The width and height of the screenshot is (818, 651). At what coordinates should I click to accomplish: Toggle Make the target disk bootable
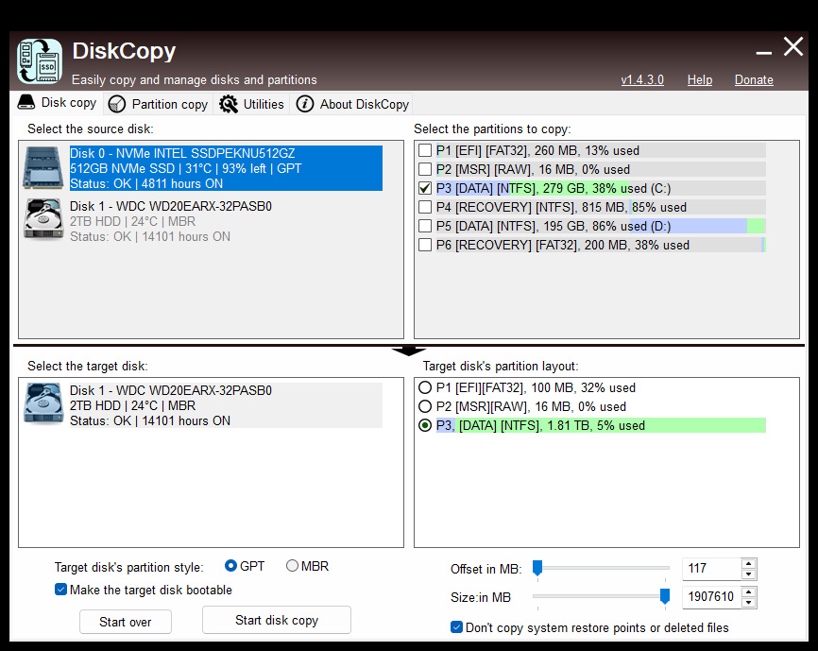coord(61,590)
